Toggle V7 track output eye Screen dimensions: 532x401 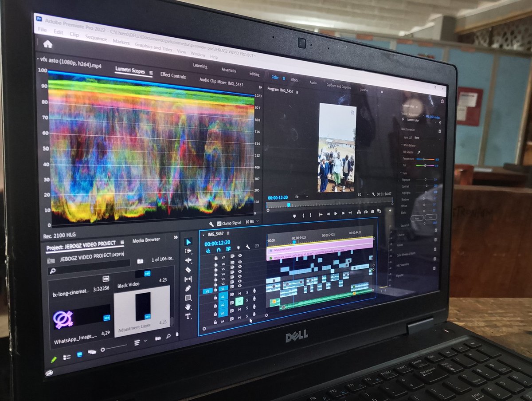[240, 256]
